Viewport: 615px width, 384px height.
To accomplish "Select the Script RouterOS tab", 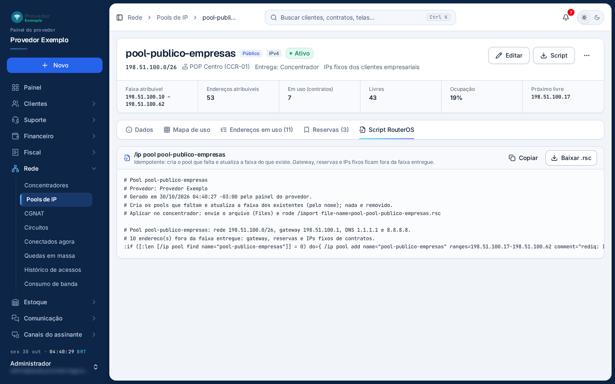I will [x=387, y=130].
